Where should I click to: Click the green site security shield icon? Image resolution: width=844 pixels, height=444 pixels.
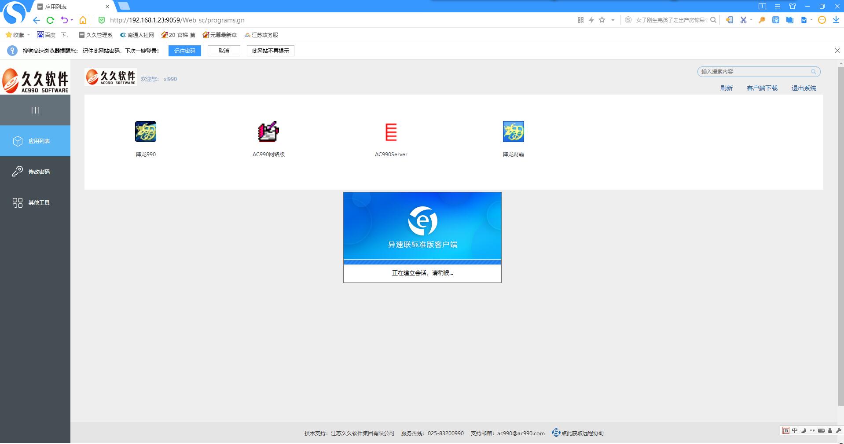coord(102,20)
